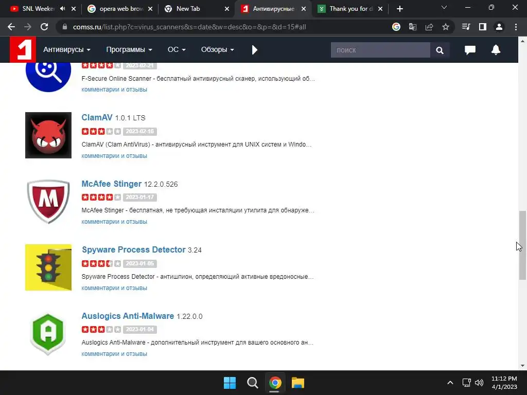Screen dimensions: 527x395
Task: Open the Windows Start menu
Action: coord(230,383)
